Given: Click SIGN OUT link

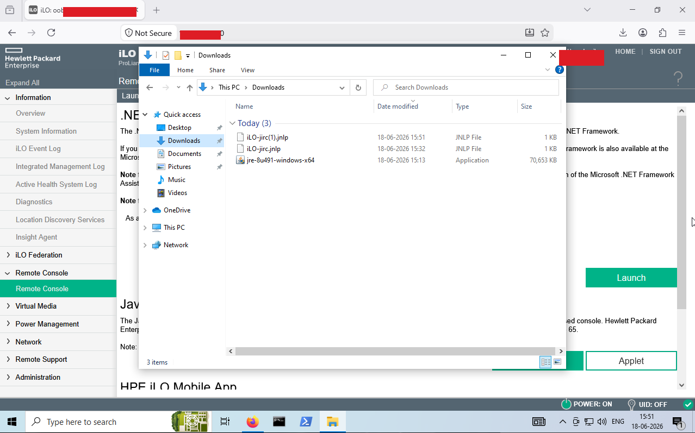Looking at the screenshot, I should tap(666, 52).
